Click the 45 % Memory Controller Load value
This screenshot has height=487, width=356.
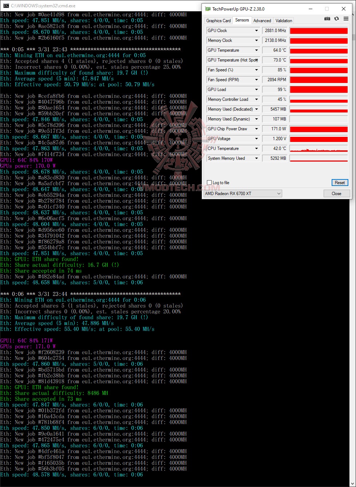pos(275,99)
